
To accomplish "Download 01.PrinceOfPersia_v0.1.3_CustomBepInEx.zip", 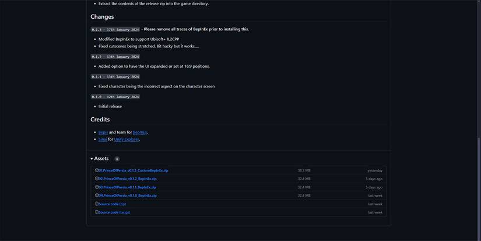I will point(134,170).
